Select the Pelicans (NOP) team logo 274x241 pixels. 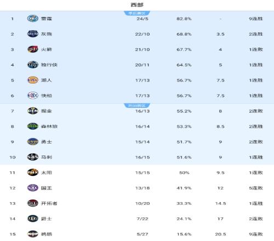click(33, 234)
